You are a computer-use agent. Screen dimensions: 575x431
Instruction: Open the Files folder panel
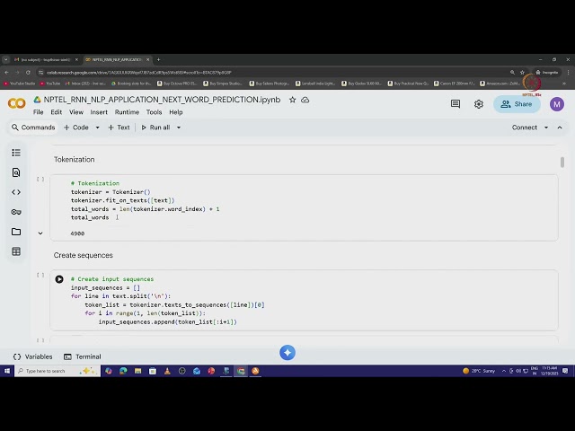pyautogui.click(x=16, y=232)
